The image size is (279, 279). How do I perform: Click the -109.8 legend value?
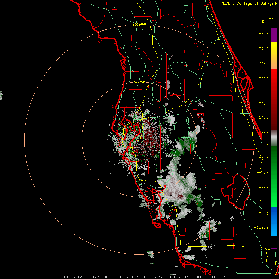click(x=261, y=228)
